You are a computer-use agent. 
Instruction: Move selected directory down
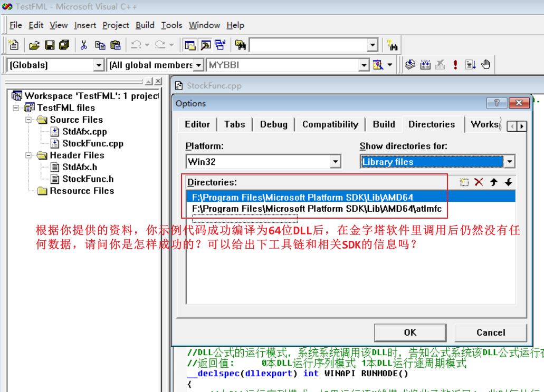509,182
